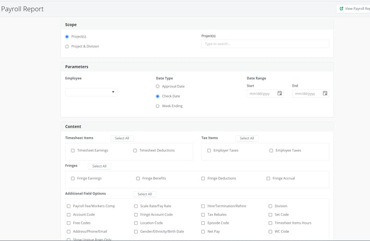Check the Fringe Accrual option

click(268, 179)
